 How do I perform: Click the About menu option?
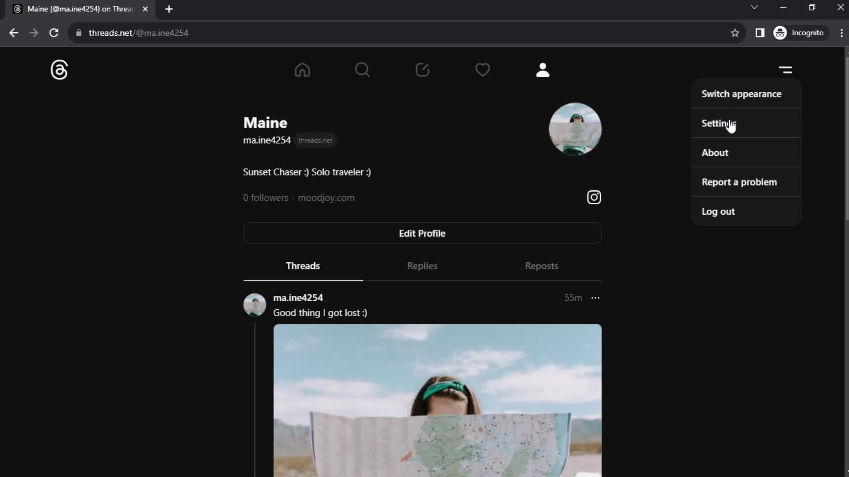point(714,152)
